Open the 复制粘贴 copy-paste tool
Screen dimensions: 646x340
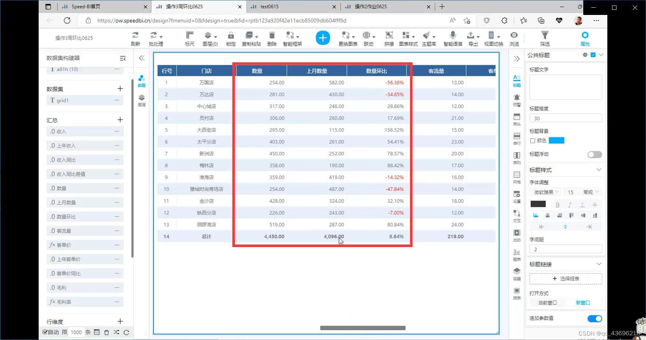[251, 38]
